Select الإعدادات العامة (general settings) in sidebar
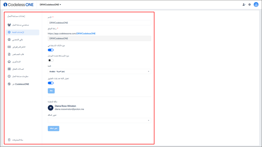Image resolution: width=262 pixels, height=147 pixels. pyautogui.click(x=23, y=32)
